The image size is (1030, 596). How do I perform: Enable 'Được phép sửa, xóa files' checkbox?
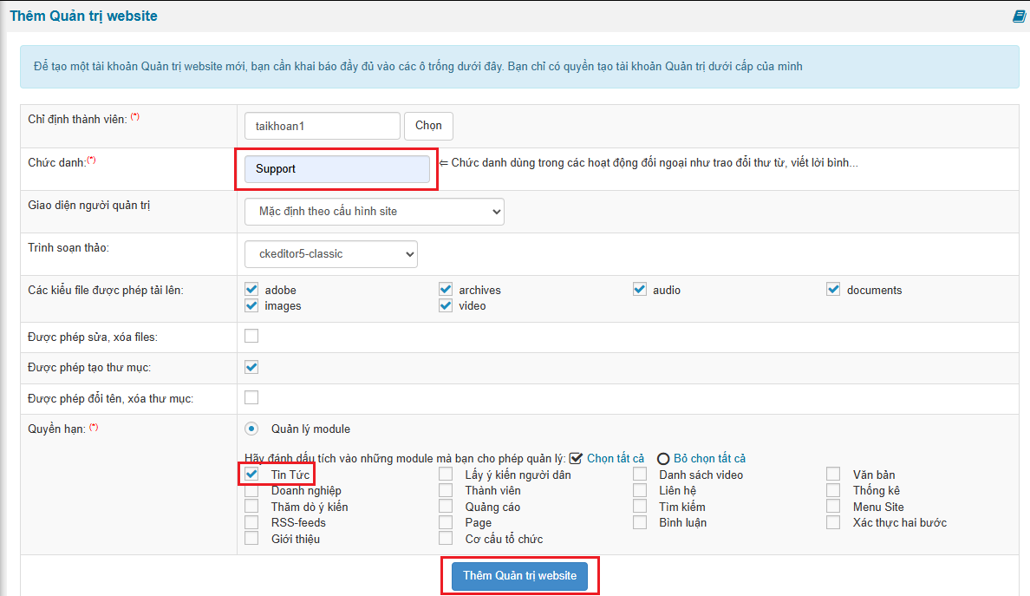tap(251, 337)
